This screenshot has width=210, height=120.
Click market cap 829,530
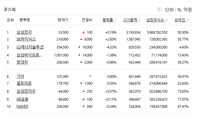pos(134,47)
